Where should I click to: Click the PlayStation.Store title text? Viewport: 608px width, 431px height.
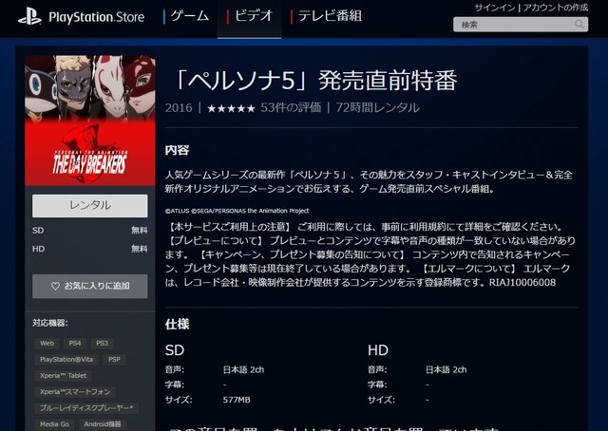97,17
